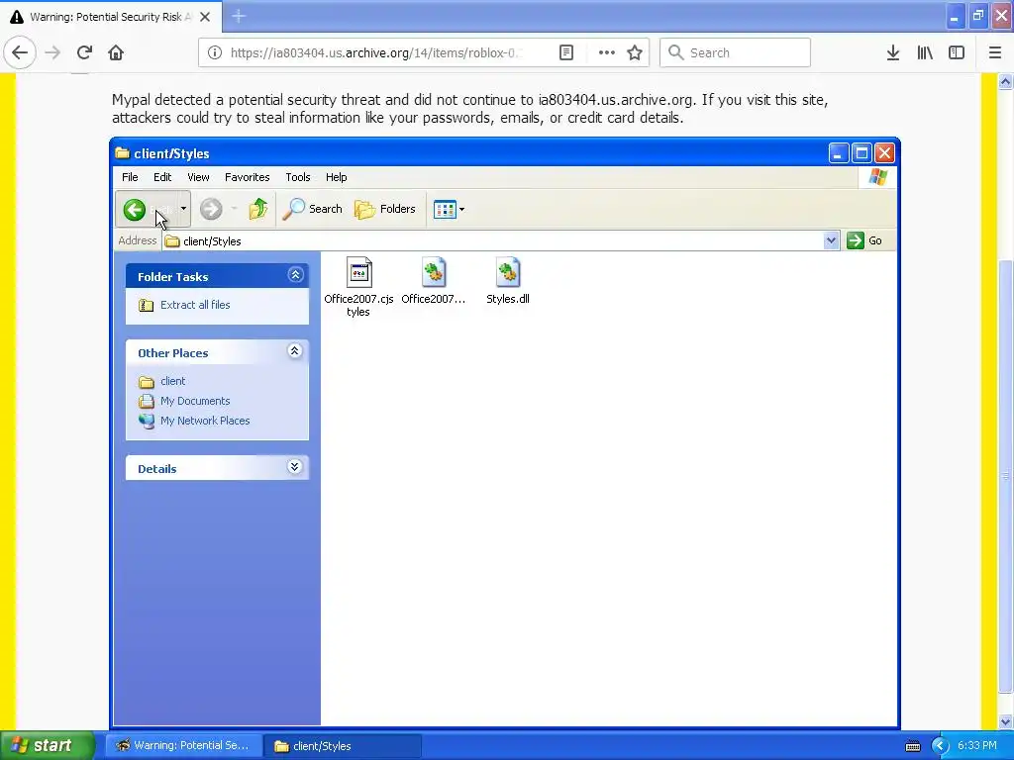The width and height of the screenshot is (1014, 760).
Task: Open the browser home page
Action: tap(116, 52)
